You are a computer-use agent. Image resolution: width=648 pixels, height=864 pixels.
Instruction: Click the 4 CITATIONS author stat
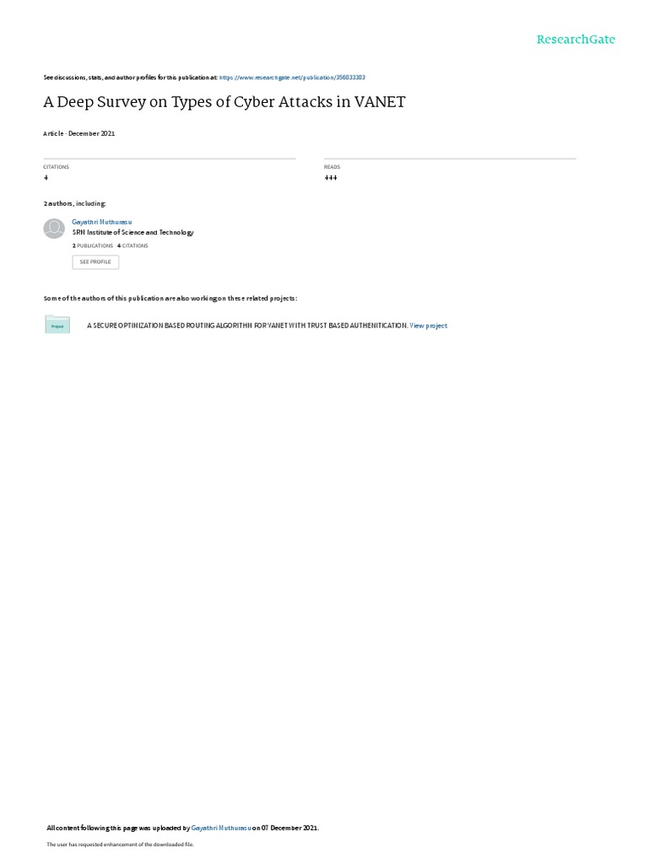[132, 246]
